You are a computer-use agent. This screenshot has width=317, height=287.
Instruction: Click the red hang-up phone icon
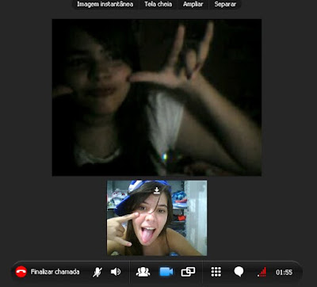pyautogui.click(x=21, y=272)
